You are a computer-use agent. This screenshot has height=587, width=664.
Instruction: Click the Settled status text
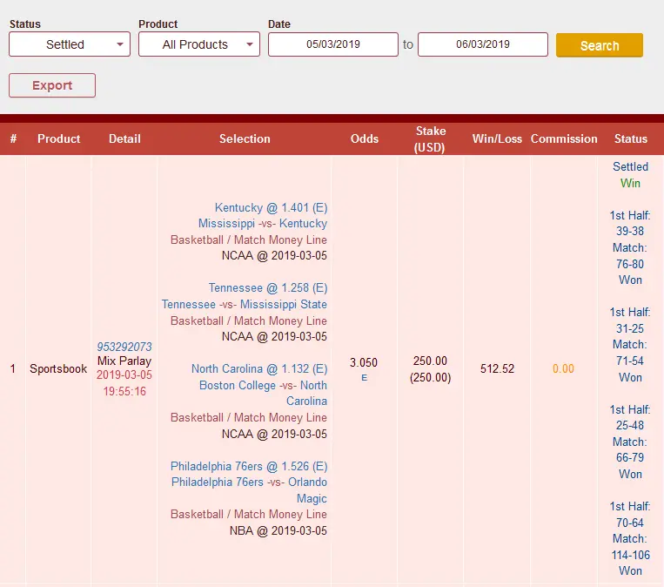tap(630, 166)
